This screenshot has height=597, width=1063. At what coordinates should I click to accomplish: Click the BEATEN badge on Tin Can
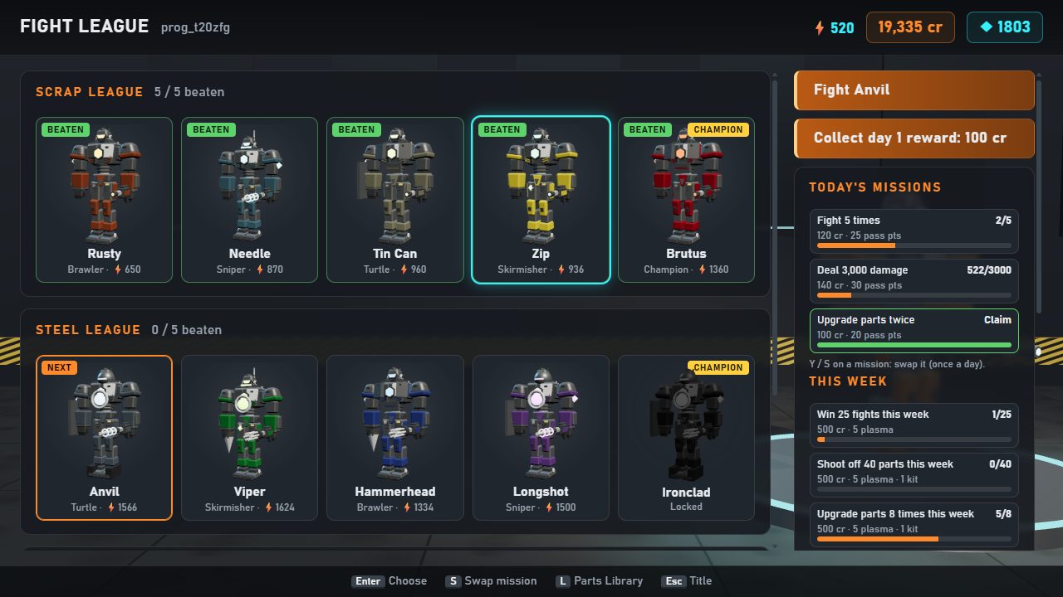[x=356, y=129]
